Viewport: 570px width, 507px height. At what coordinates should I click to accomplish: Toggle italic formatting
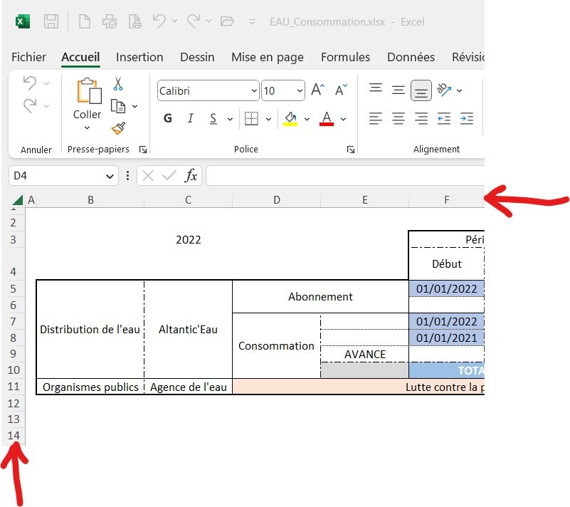[x=190, y=118]
